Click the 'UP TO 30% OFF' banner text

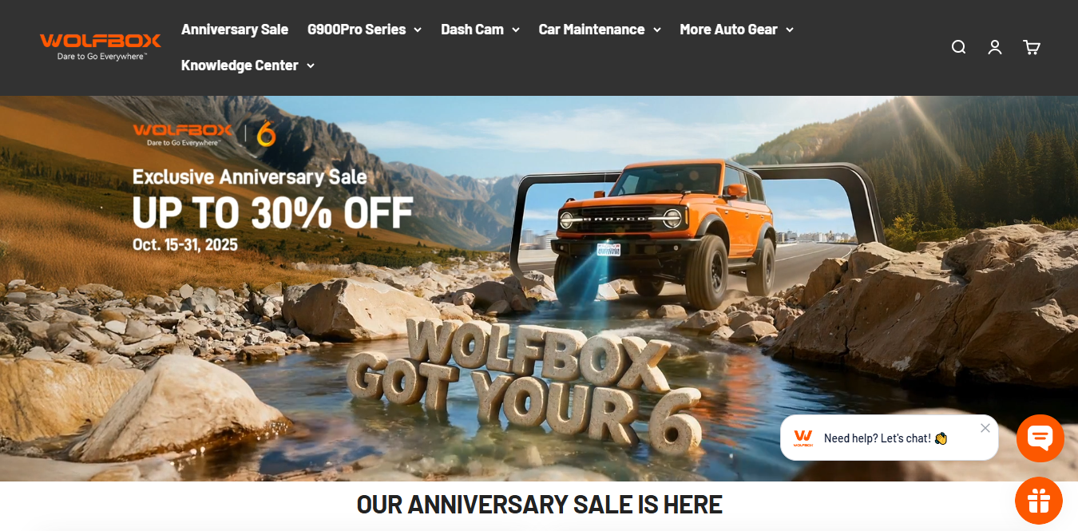pos(273,212)
